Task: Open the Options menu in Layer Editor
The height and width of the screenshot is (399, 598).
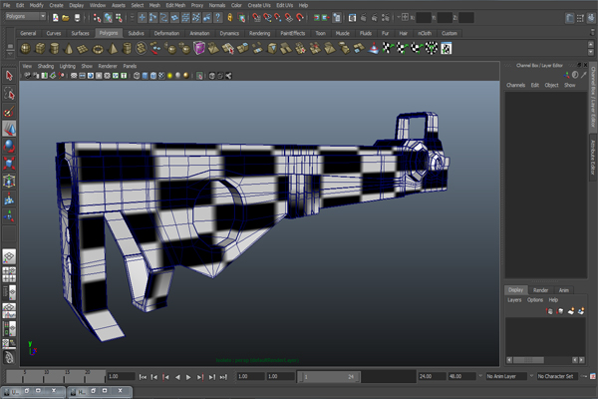Action: pos(534,300)
